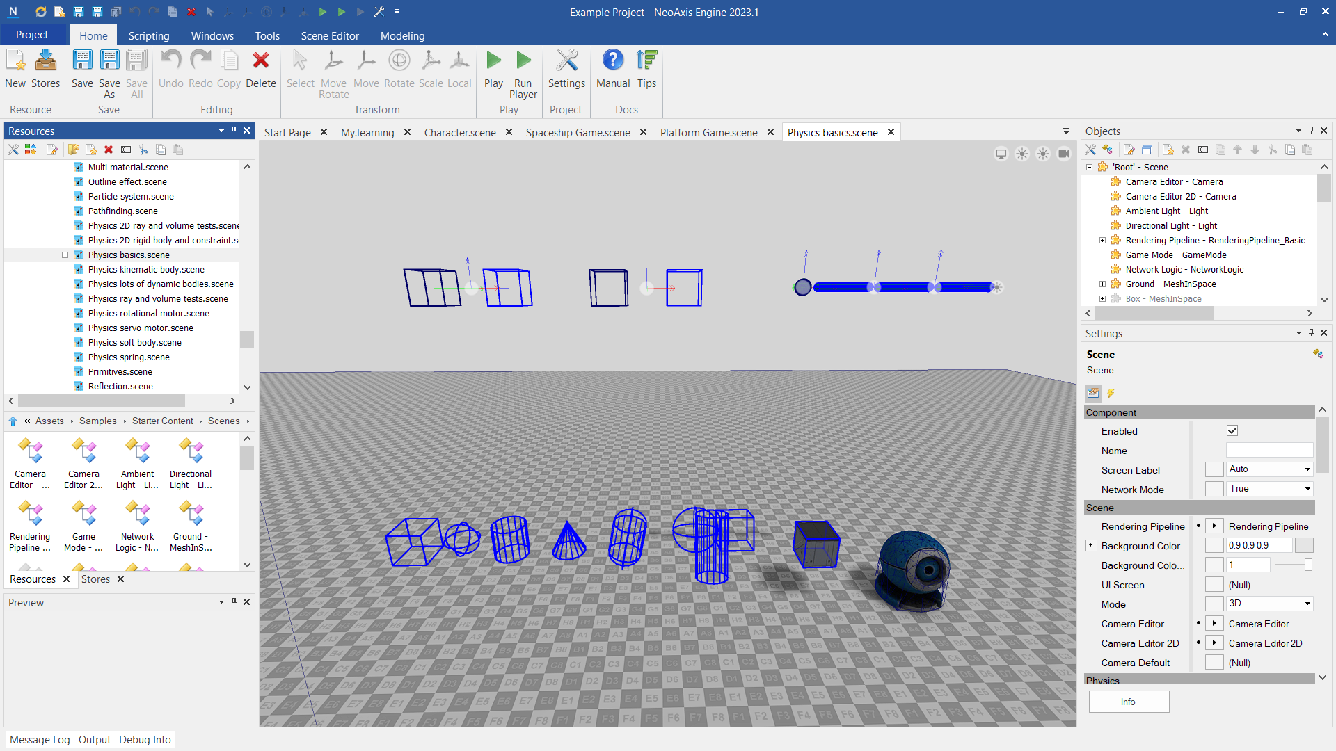The height and width of the screenshot is (751, 1336).
Task: Expand the Ground - MeshInSpace tree node
Action: (1102, 284)
